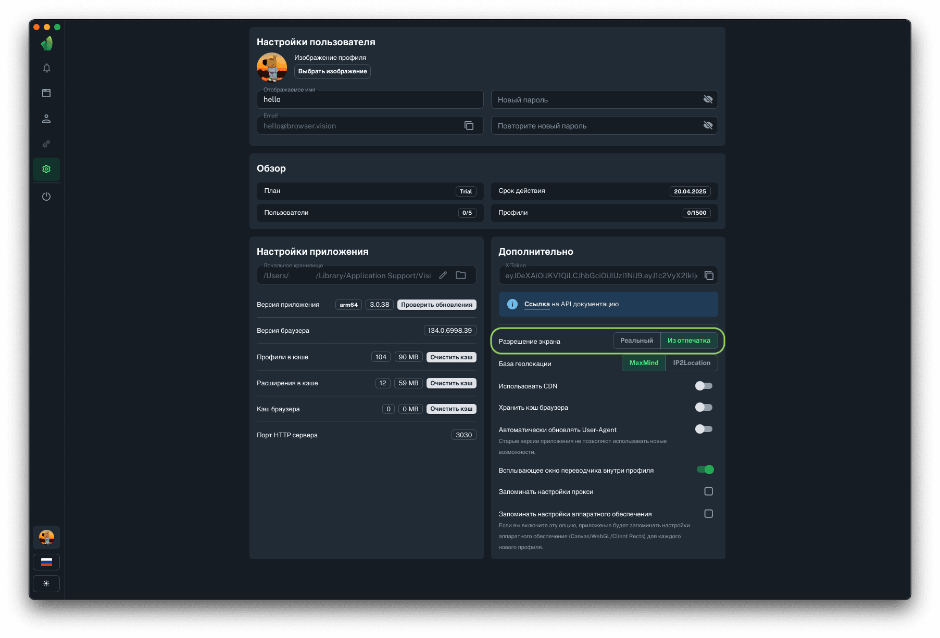The width and height of the screenshot is (940, 638).
Task: Check Запоминать настройки прокси checkbox
Action: point(708,491)
